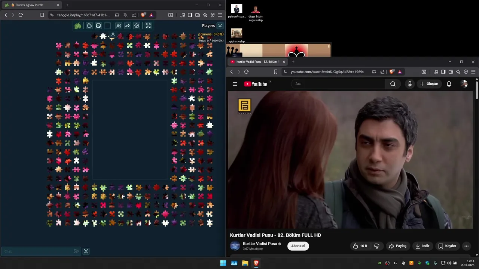
Task: Click the 'Total: 0 / 300 (0%)' progress text
Action: tap(211, 40)
